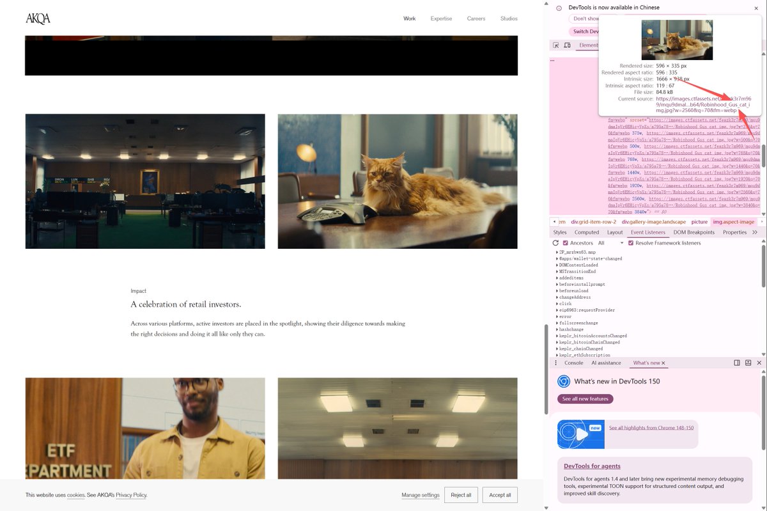Expand the beforeinstallprompt listener
The width and height of the screenshot is (767, 511).
[582, 285]
